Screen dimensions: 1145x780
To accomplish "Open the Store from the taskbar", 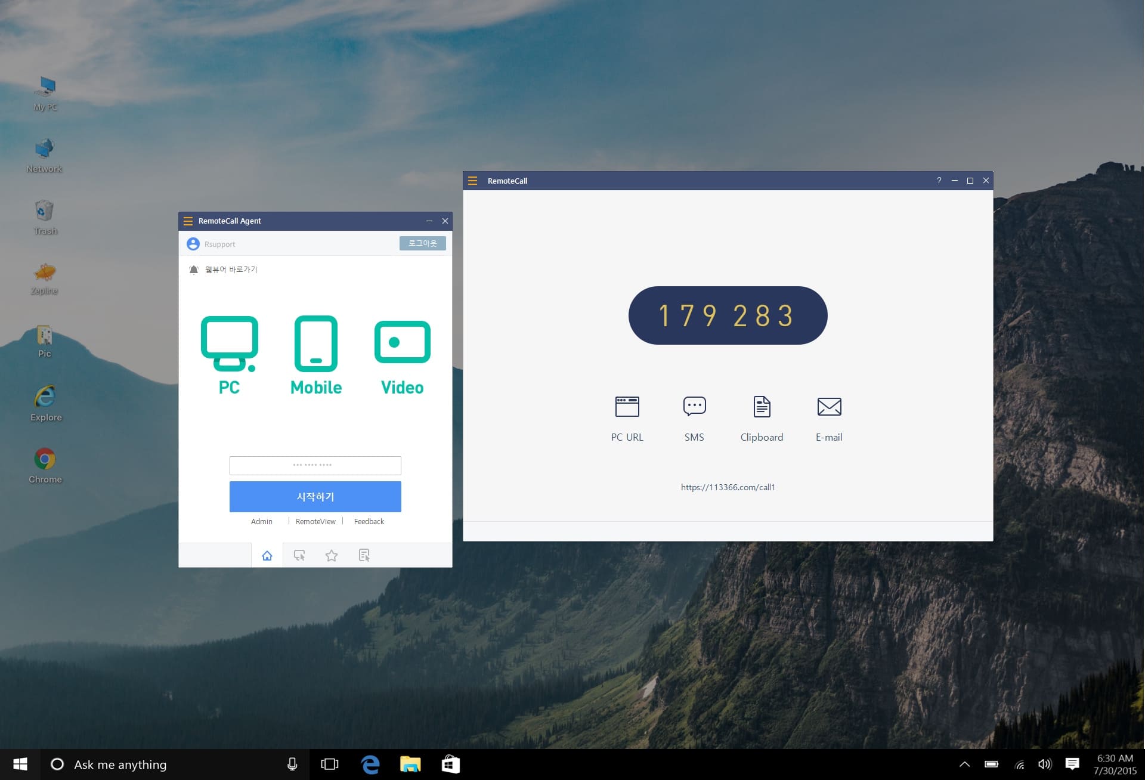I will (451, 764).
